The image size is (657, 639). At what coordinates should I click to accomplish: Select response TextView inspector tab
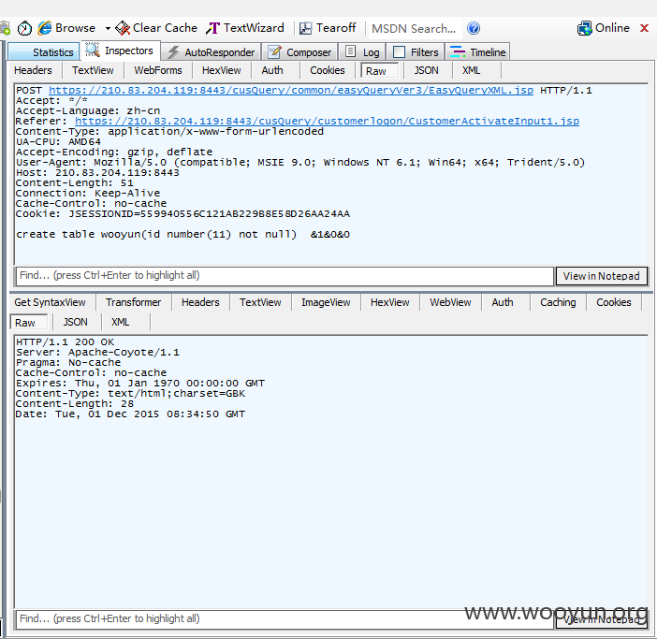click(x=260, y=302)
